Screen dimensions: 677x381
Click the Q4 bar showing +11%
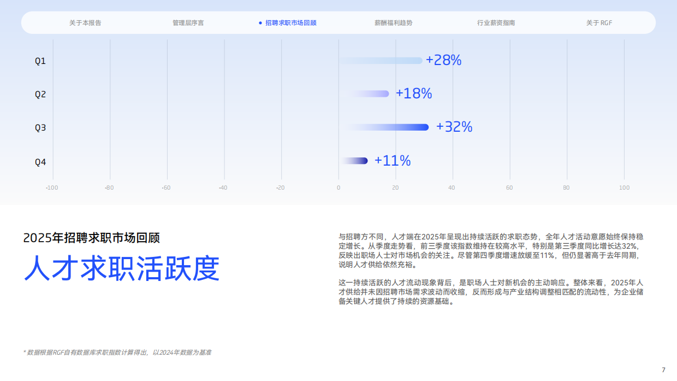(354, 161)
